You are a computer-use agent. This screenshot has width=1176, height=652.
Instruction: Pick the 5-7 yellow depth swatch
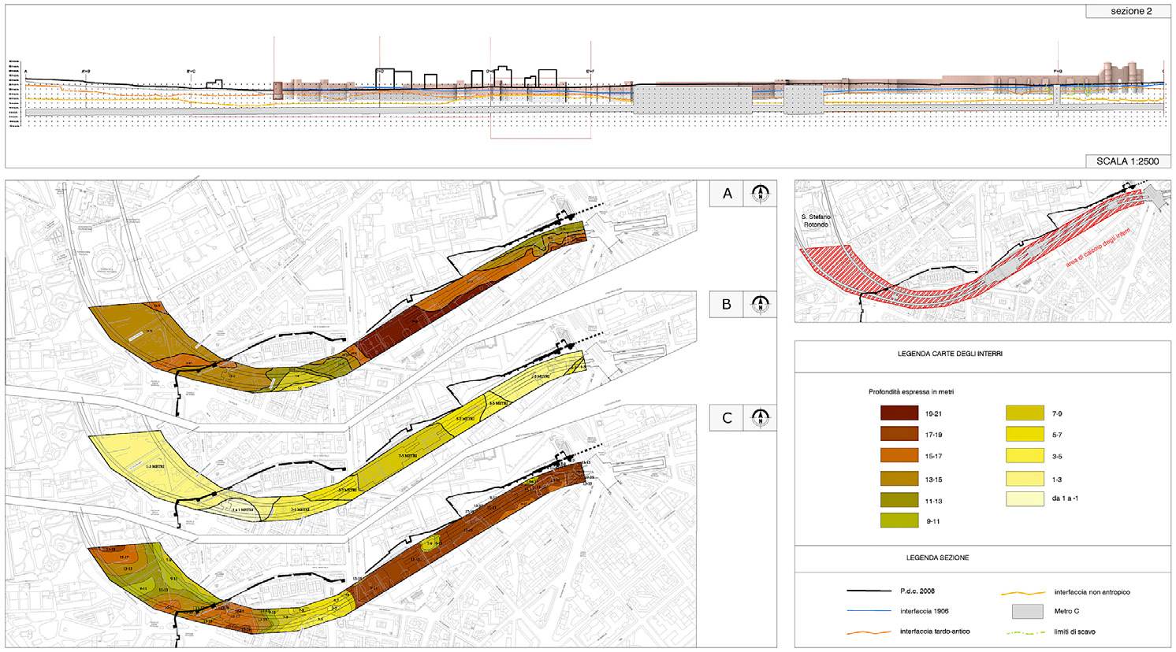[x=1025, y=434]
